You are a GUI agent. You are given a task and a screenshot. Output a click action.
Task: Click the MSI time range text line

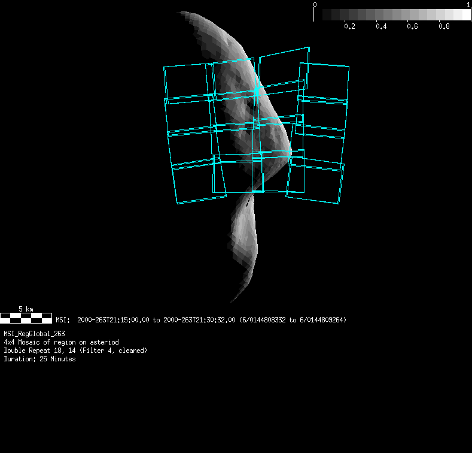coord(201,320)
